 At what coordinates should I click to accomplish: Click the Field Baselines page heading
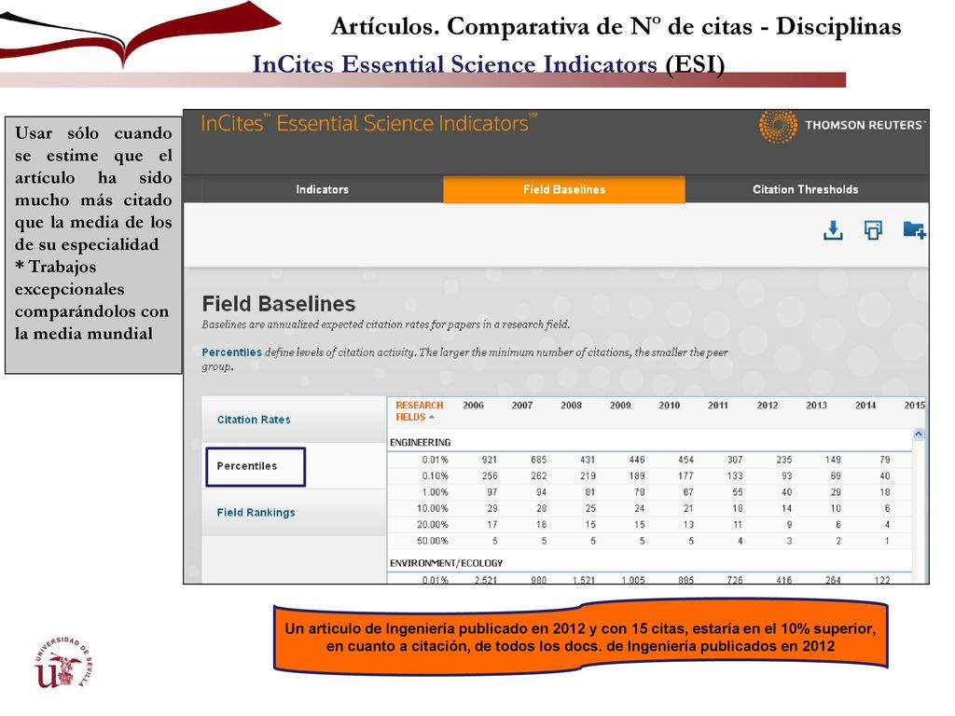278,304
